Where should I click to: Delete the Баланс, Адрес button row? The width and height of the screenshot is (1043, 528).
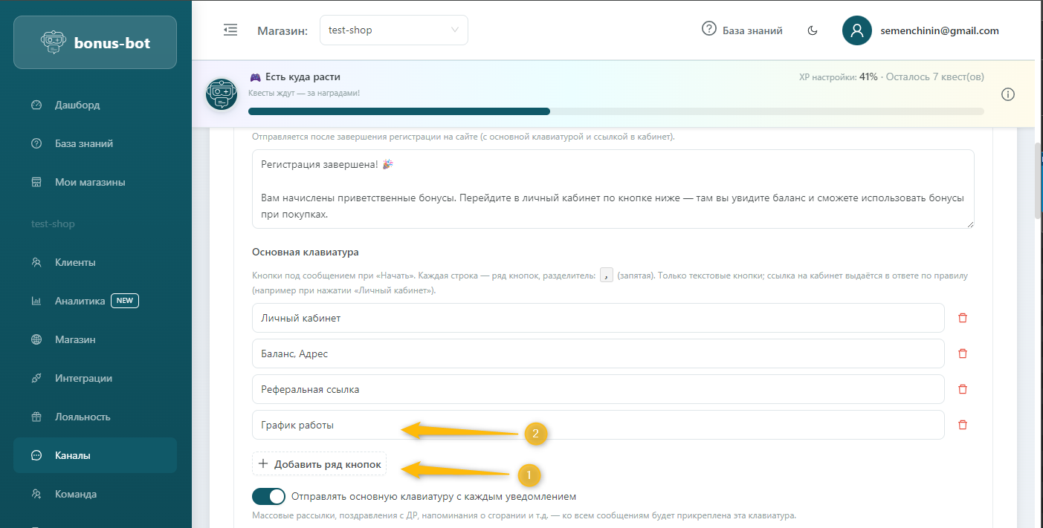[x=963, y=353]
